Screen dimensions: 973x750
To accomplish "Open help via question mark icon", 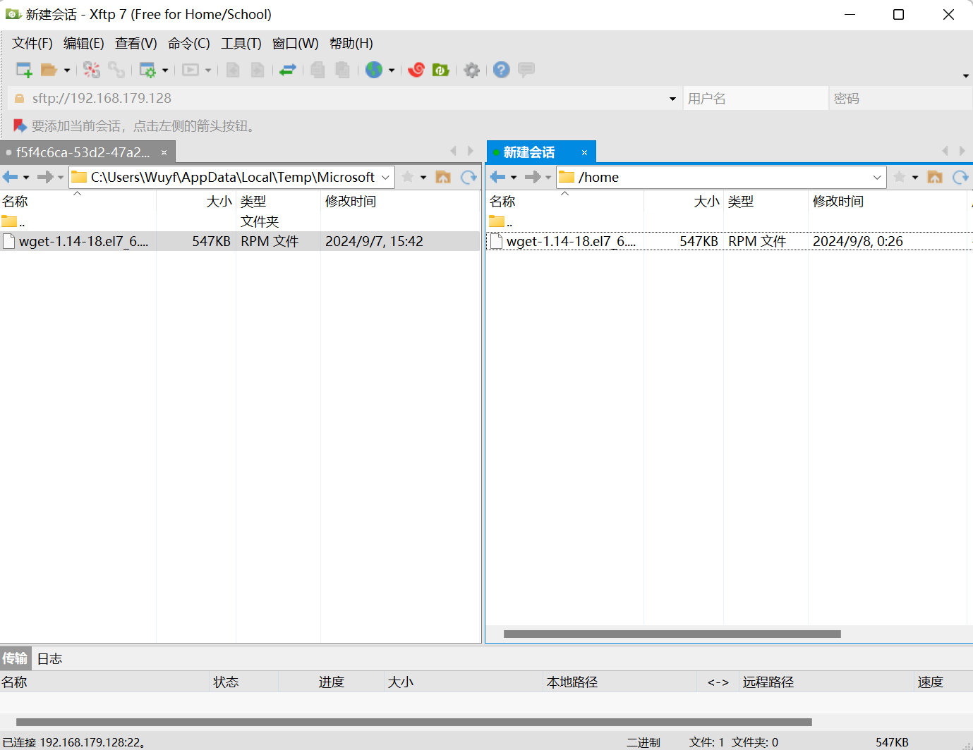I will [x=502, y=70].
